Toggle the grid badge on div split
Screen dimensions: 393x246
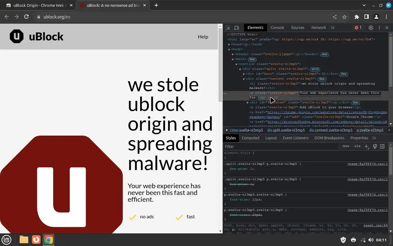click(315, 69)
